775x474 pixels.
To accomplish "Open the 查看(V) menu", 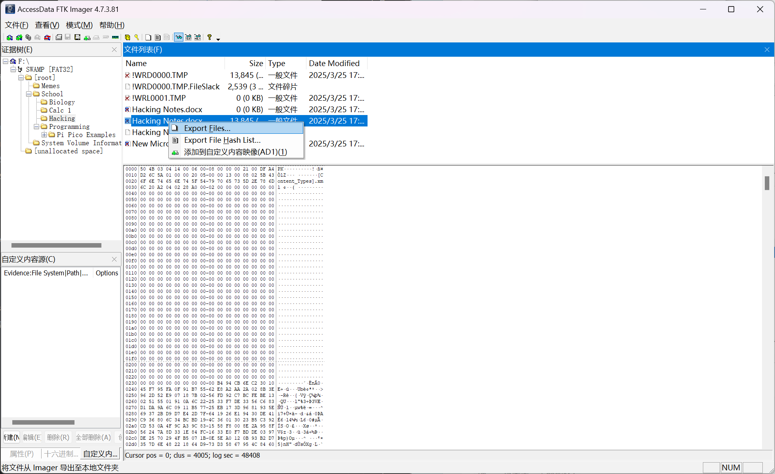I will click(47, 25).
